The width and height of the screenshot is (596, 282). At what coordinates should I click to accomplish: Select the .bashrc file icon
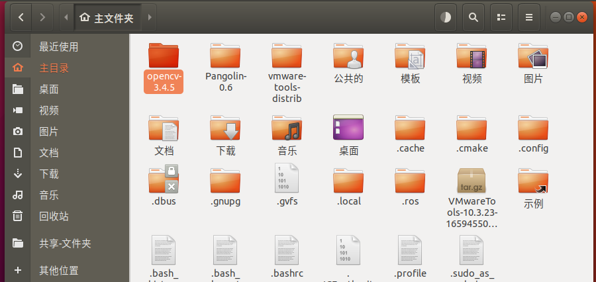click(x=287, y=250)
